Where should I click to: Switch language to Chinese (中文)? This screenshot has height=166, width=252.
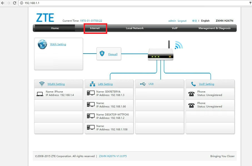point(194,21)
